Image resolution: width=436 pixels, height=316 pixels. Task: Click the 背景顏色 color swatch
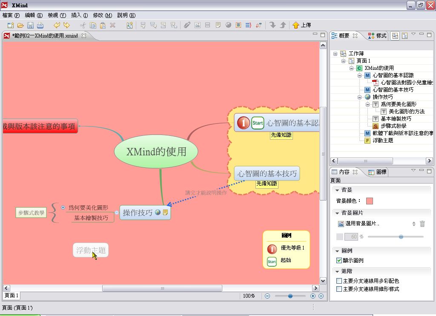[369, 201]
